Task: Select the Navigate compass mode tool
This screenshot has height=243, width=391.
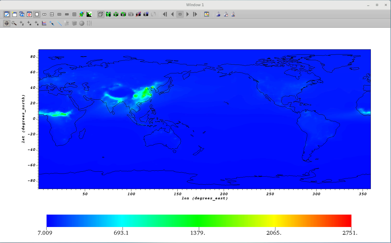Action: [7, 23]
